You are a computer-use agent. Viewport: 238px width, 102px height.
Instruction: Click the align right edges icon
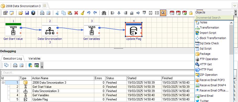click(125, 13)
